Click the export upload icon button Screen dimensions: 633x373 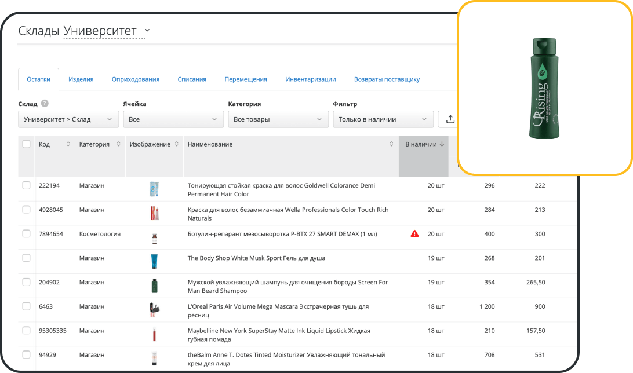pos(449,119)
